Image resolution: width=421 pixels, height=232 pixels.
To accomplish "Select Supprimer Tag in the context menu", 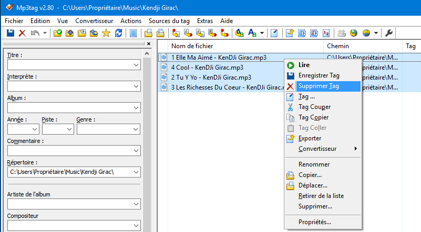I will coord(323,86).
